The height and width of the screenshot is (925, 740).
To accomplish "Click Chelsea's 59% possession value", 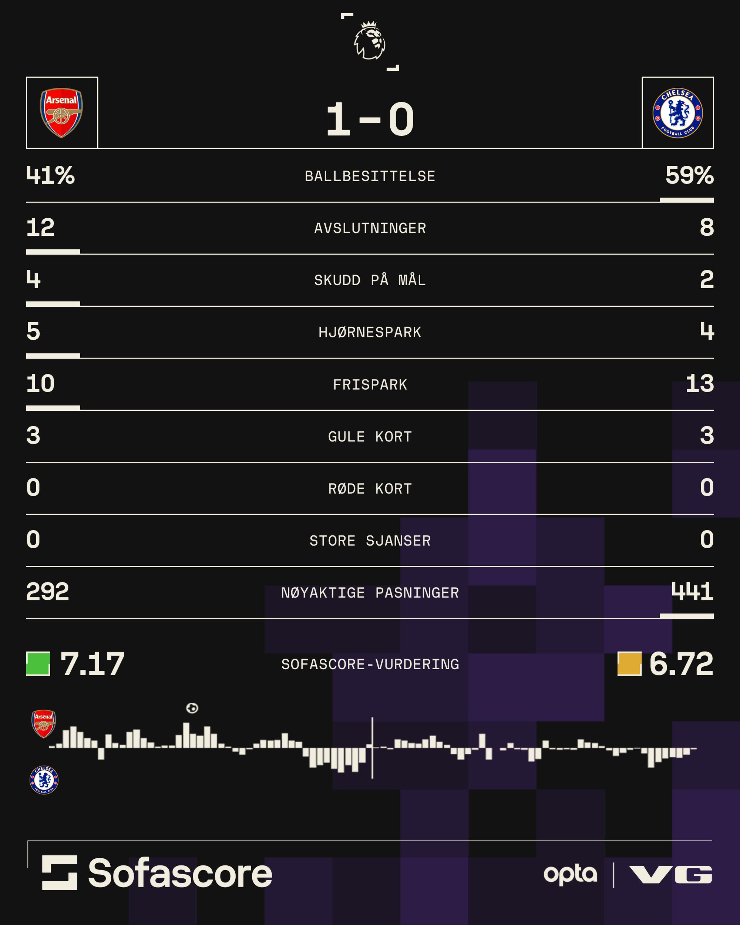I will pos(689,175).
